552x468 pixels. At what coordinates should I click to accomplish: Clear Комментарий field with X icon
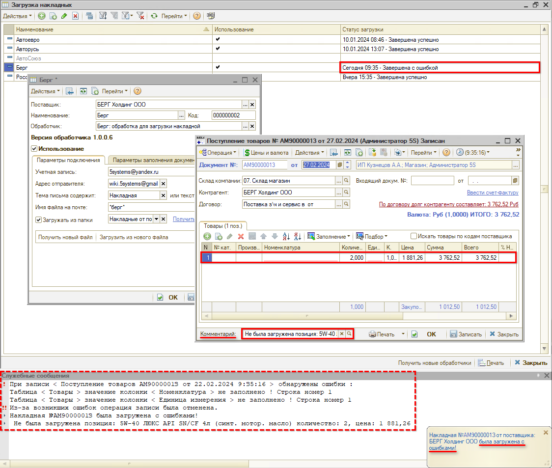pyautogui.click(x=341, y=334)
